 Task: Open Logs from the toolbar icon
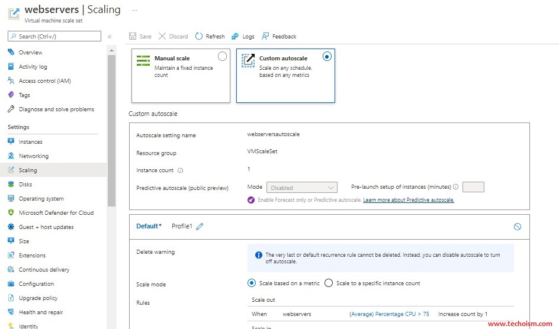pos(235,36)
